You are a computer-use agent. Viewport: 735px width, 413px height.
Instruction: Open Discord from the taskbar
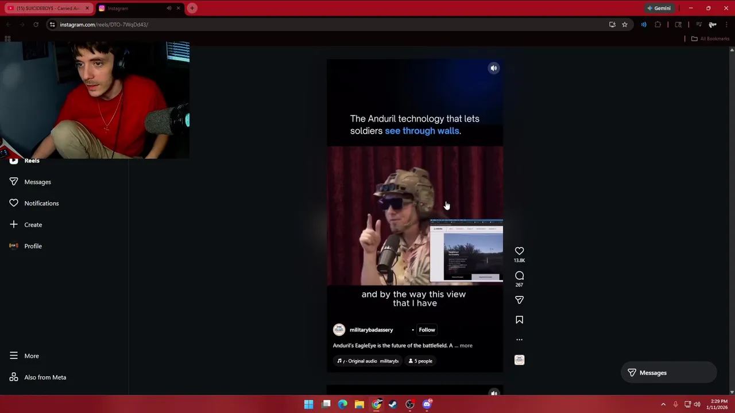(427, 404)
